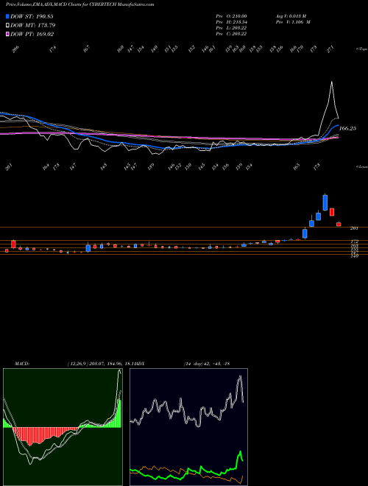Click the 166.25 EMA price label
Screen dimensions: 368x486
pyautogui.click(x=347, y=128)
